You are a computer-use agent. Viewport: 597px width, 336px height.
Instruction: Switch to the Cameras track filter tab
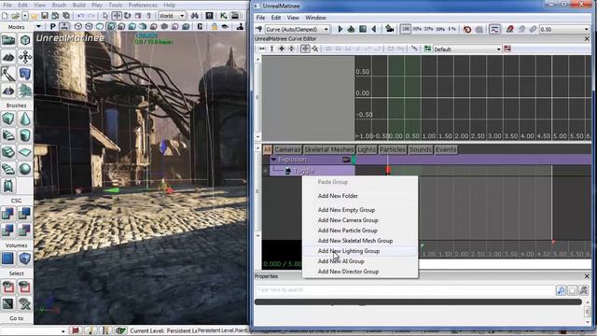point(287,149)
